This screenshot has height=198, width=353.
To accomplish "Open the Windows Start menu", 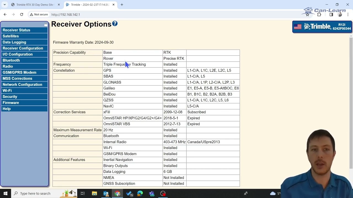I will [6, 193].
